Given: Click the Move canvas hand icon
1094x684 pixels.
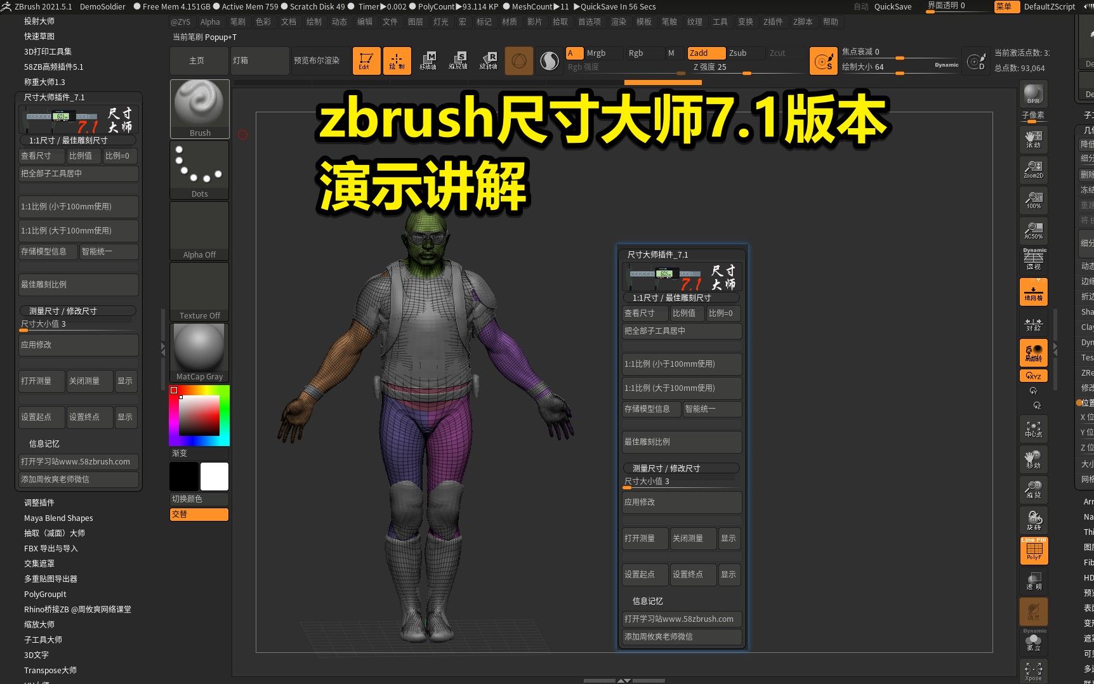Looking at the screenshot, I should pos(1034,459).
